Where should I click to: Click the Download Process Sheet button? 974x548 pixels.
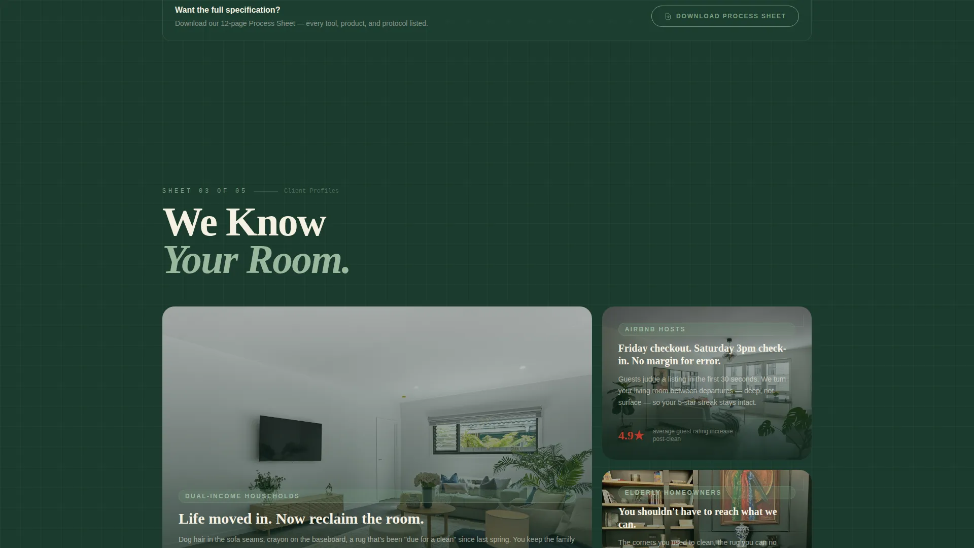725,16
